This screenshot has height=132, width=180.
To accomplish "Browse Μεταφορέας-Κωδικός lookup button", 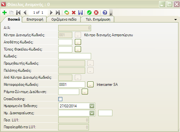I will [x=90, y=85].
